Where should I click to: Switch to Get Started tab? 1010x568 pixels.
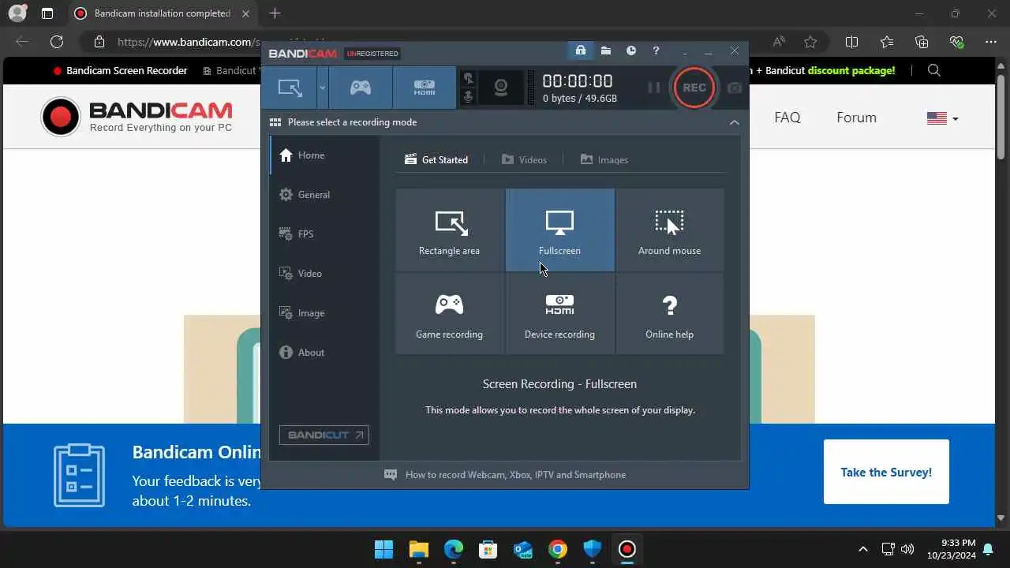(436, 159)
